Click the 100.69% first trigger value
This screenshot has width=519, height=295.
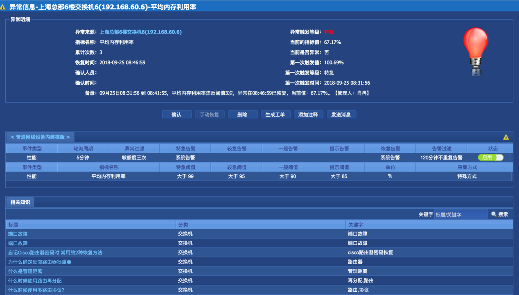click(334, 63)
